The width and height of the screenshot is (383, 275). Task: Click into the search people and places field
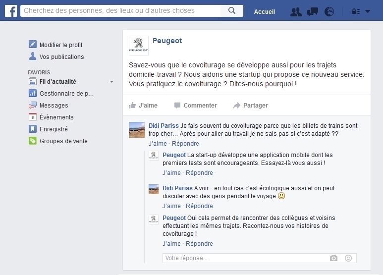click(x=121, y=11)
